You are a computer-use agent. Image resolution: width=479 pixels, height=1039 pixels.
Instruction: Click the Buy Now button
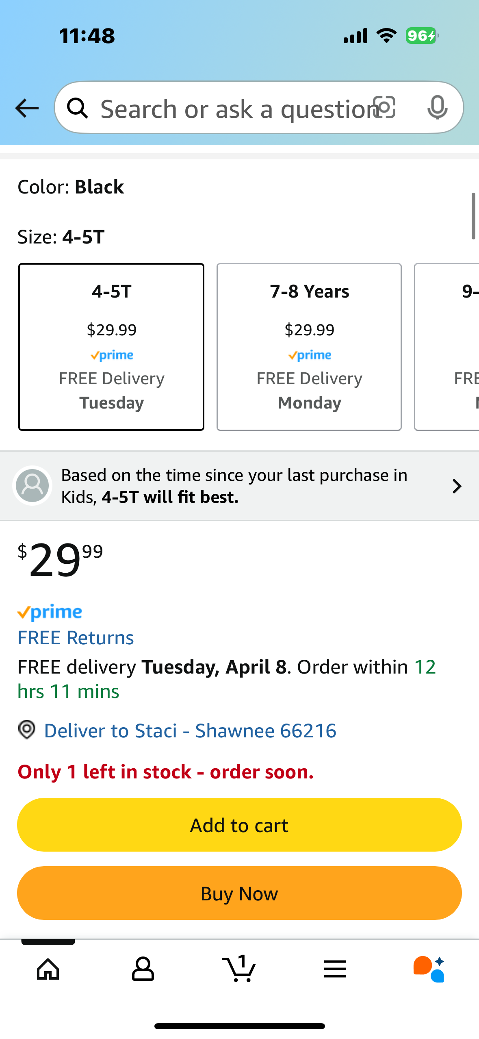(239, 893)
